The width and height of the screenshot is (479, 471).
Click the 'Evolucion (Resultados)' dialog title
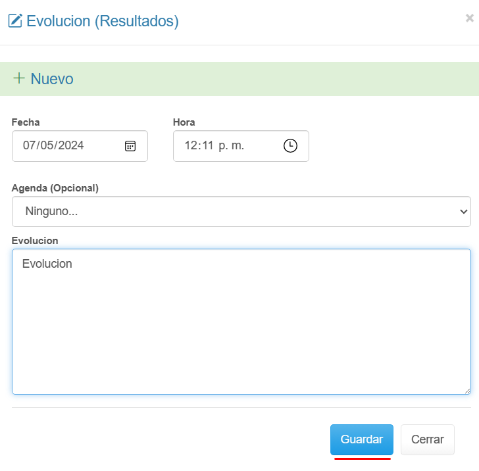103,21
